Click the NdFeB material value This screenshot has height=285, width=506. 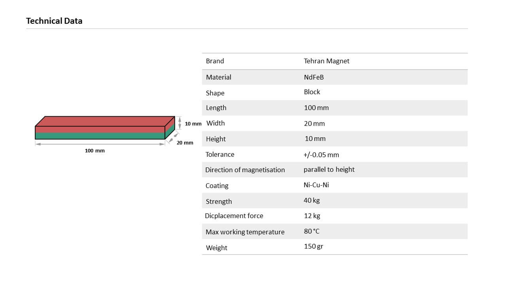(x=314, y=77)
